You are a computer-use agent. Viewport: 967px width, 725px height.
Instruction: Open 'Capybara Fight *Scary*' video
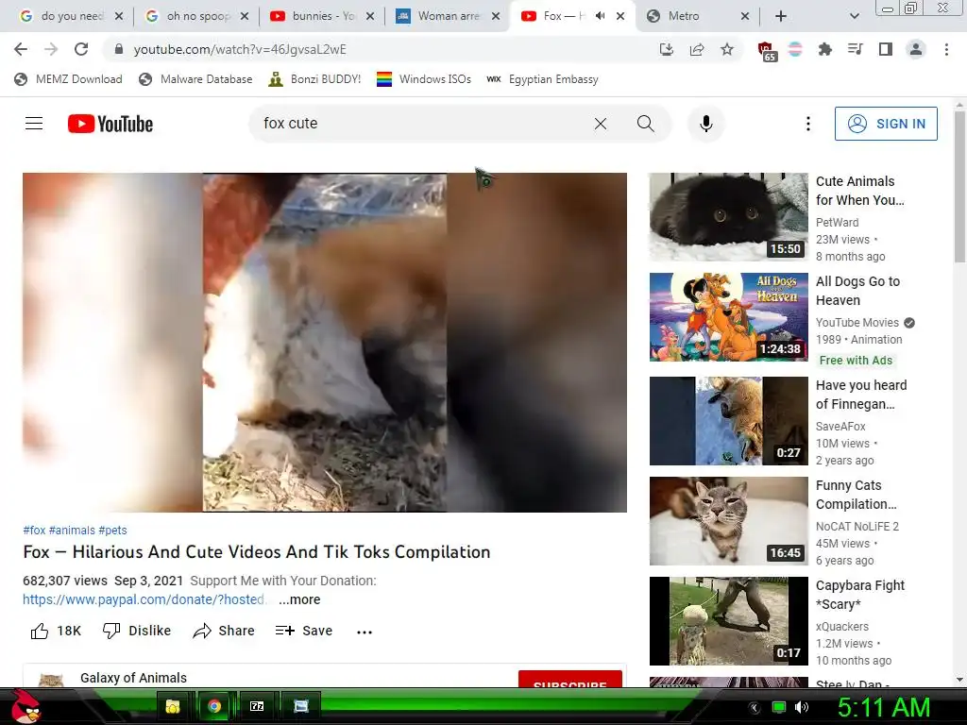coord(728,621)
